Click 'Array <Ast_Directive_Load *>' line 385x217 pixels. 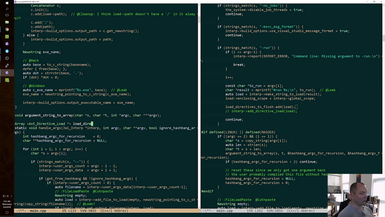click(x=54, y=124)
